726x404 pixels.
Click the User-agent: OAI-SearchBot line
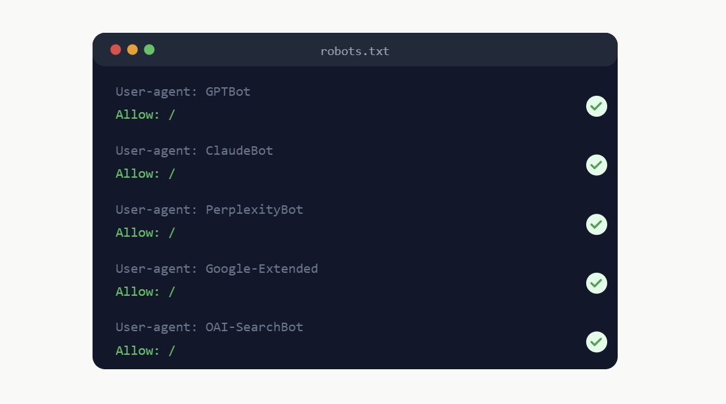209,327
